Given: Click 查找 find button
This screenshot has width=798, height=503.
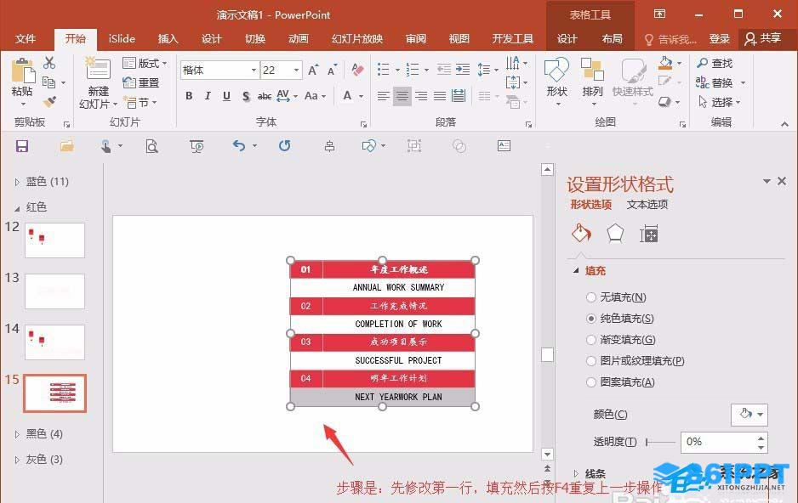Looking at the screenshot, I should [x=715, y=63].
